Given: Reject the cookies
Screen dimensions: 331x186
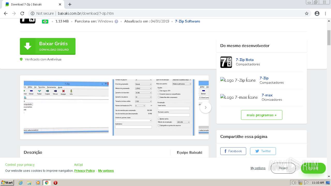Looking at the screenshot, I should tap(283, 168).
